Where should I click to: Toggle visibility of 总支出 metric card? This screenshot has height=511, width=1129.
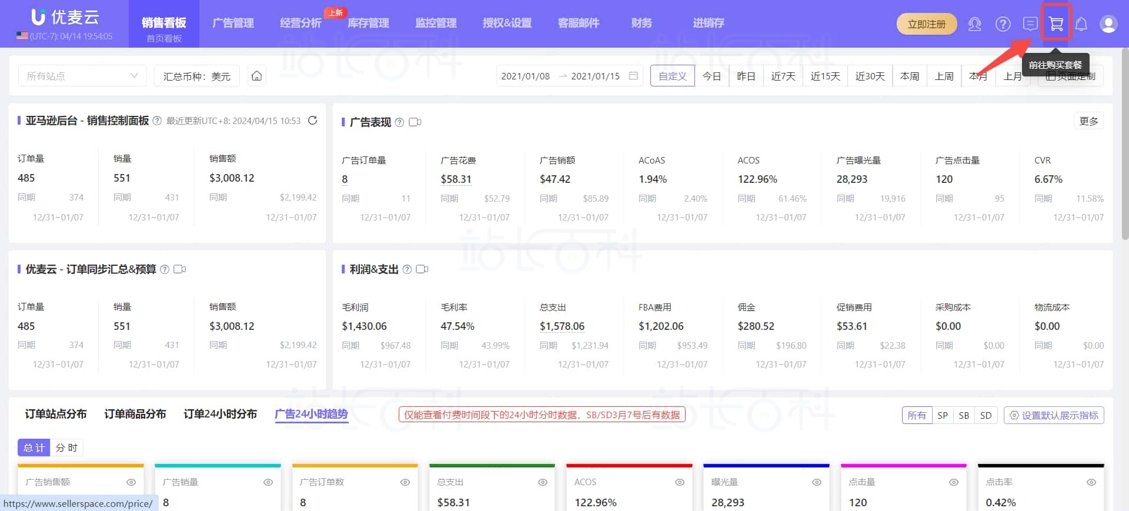click(x=543, y=482)
